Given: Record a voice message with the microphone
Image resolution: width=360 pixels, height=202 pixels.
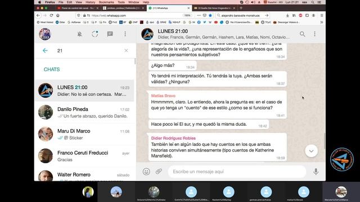Looking at the screenshot, I should pyautogui.click(x=316, y=172).
